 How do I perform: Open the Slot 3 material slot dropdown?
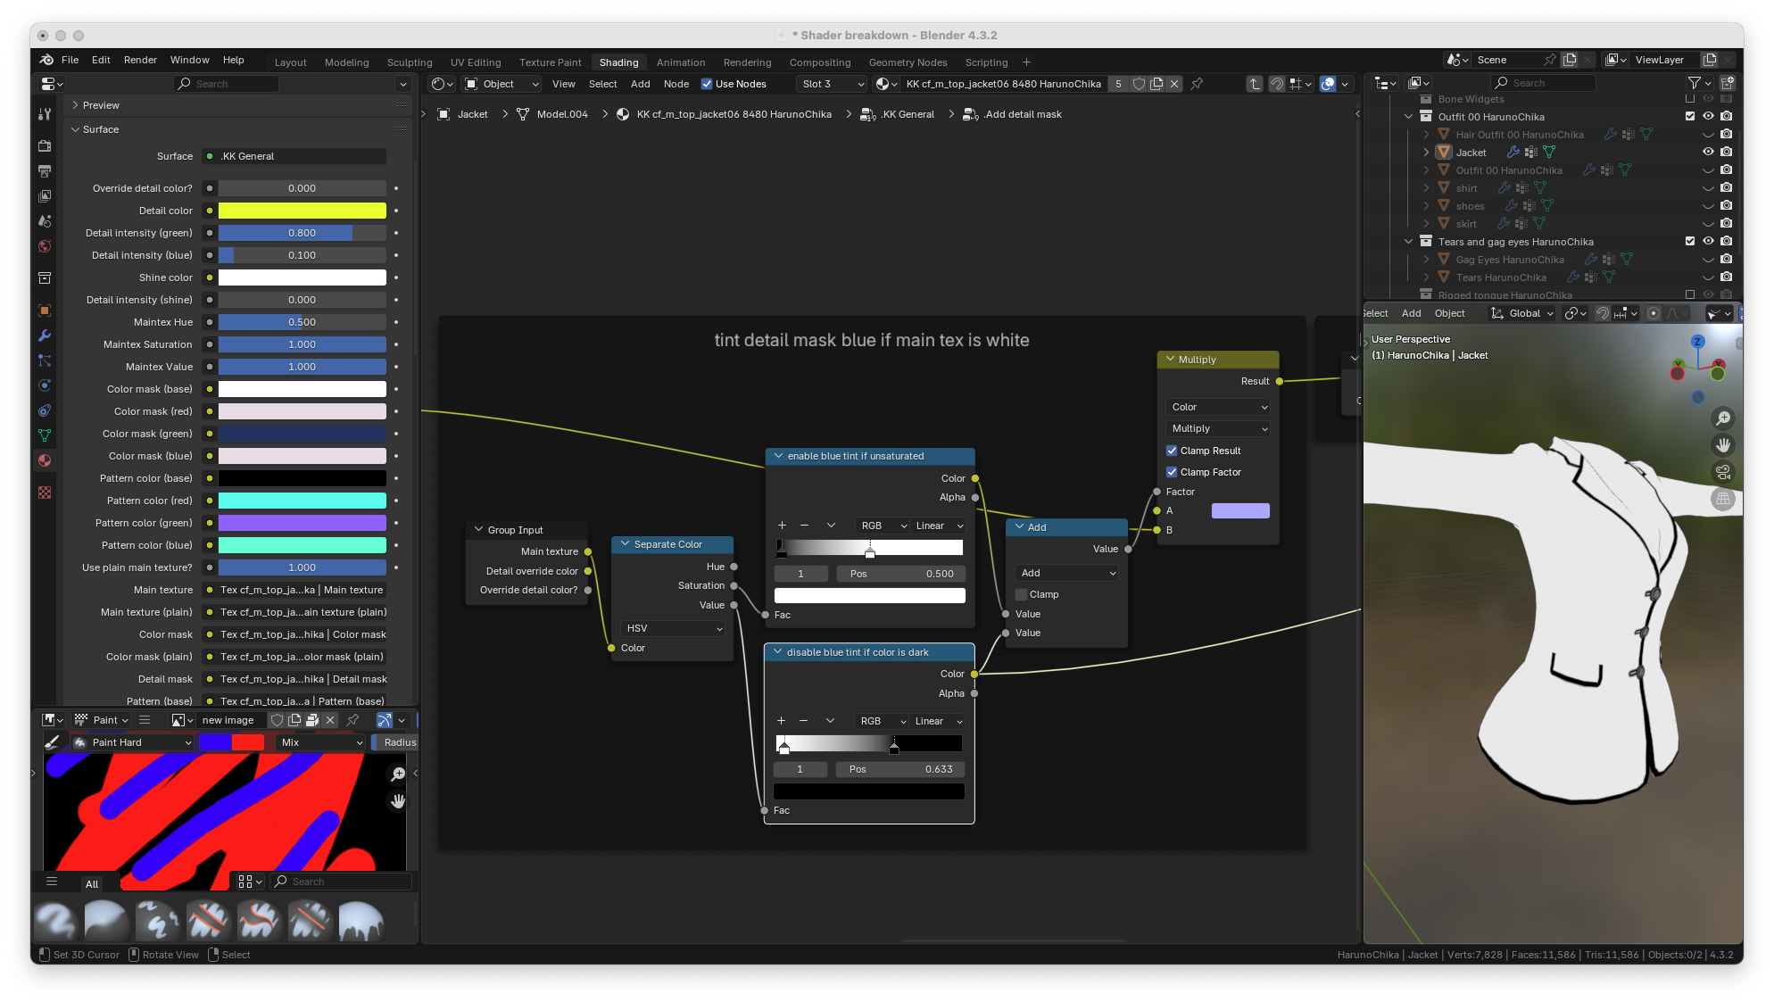(x=832, y=84)
